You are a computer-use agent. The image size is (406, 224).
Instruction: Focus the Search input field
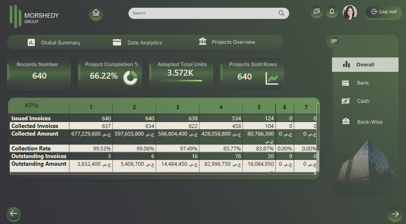209,13
